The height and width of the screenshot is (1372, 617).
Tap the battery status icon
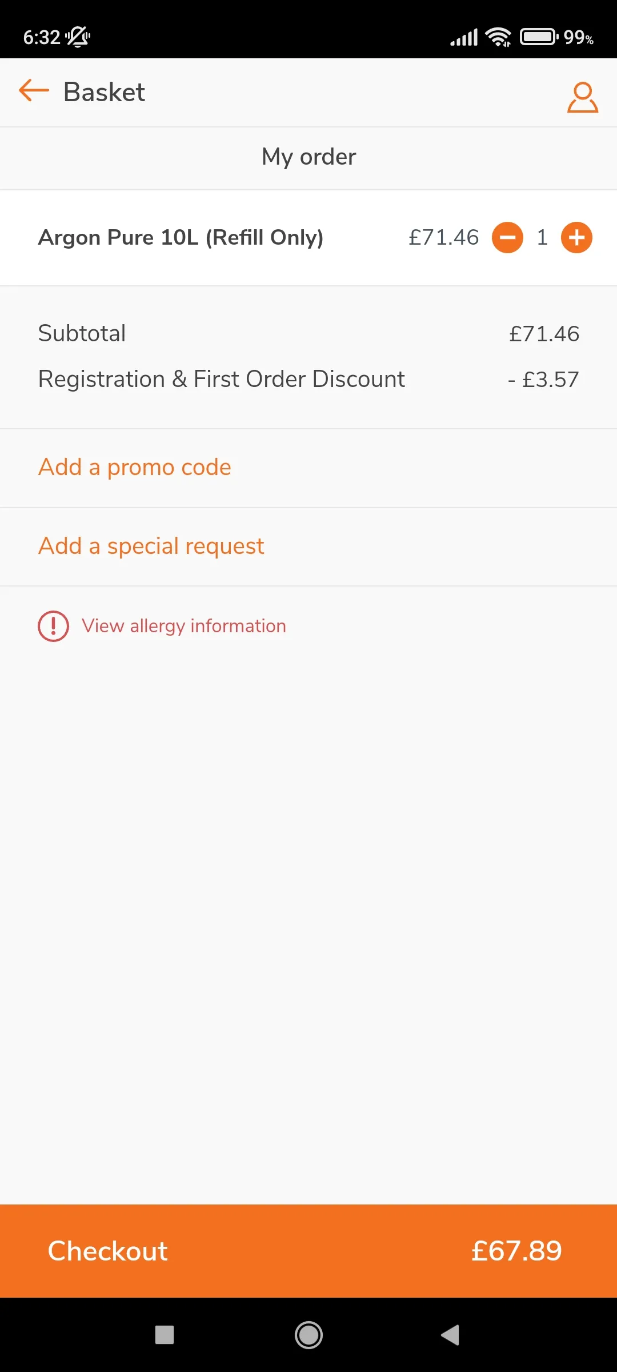coord(539,37)
